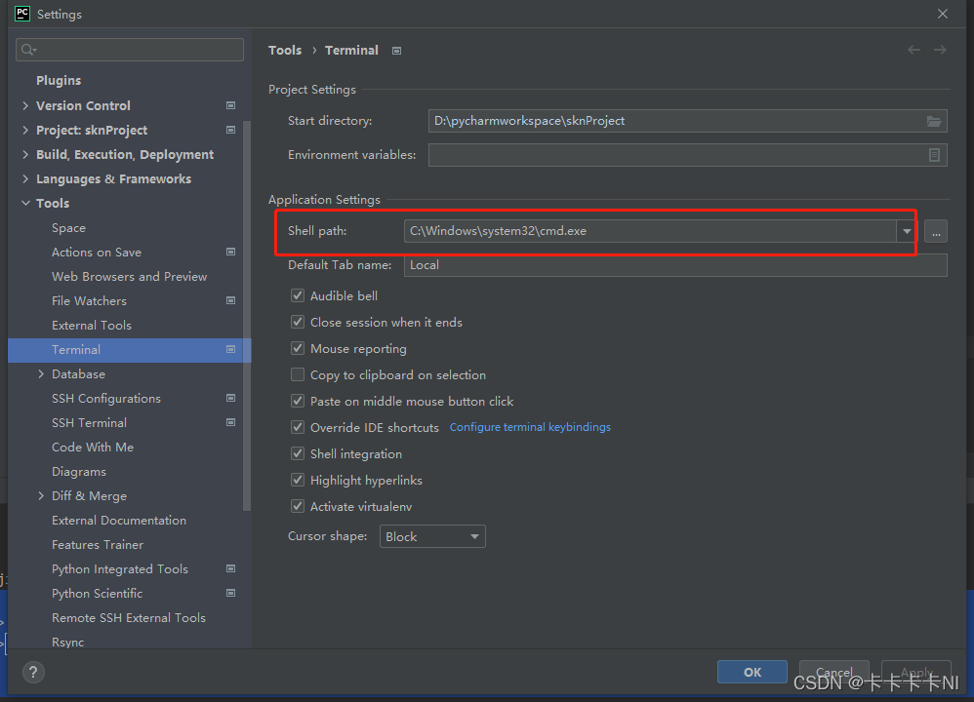Screen dimensions: 974x702
Task: Click the "..." browse icon beside Shell path
Action: pyautogui.click(x=936, y=231)
